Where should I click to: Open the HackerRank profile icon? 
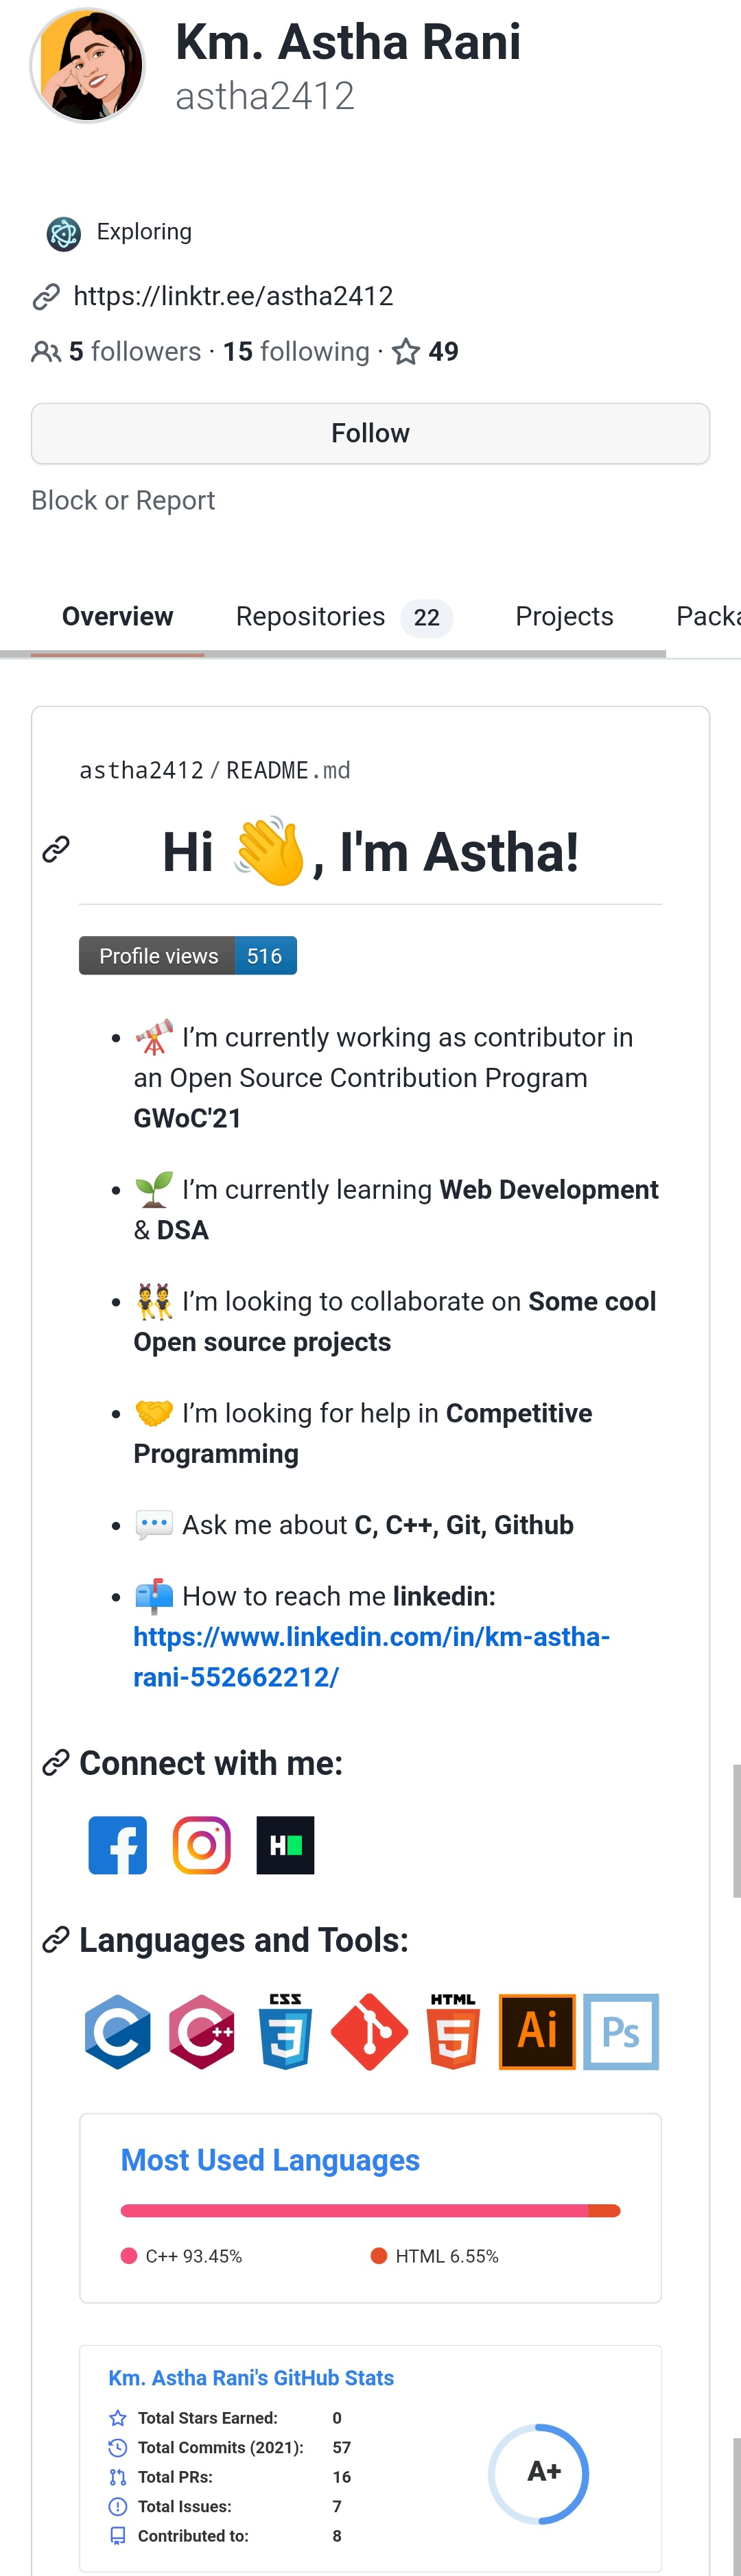pos(286,1845)
